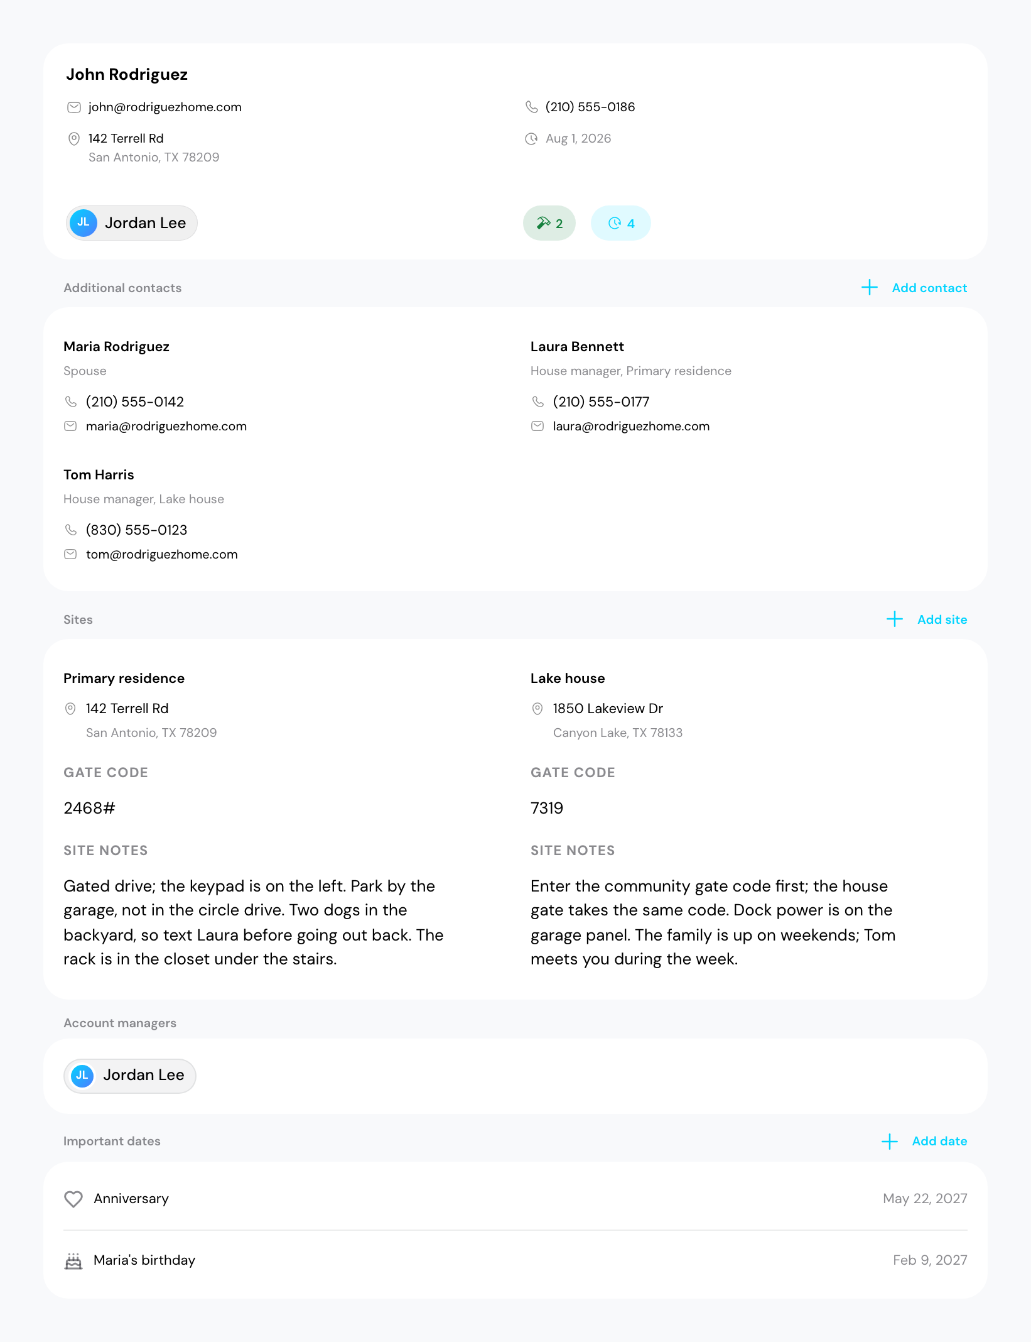
Task: Click John's phone number (210) 555-0186
Action: coord(590,107)
